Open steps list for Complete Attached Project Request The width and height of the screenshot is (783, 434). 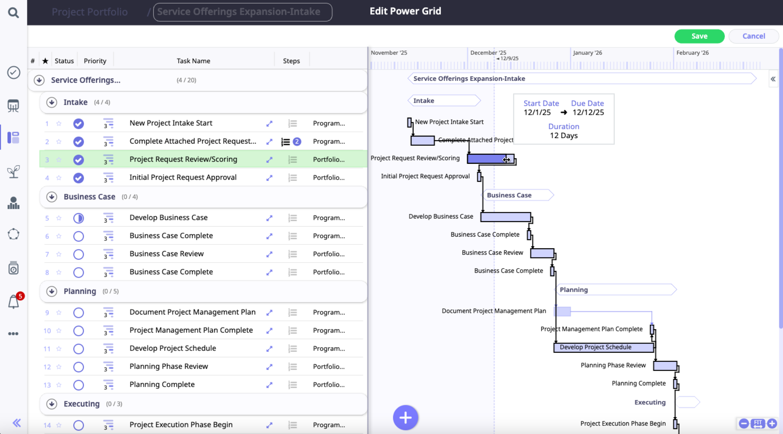tap(286, 142)
